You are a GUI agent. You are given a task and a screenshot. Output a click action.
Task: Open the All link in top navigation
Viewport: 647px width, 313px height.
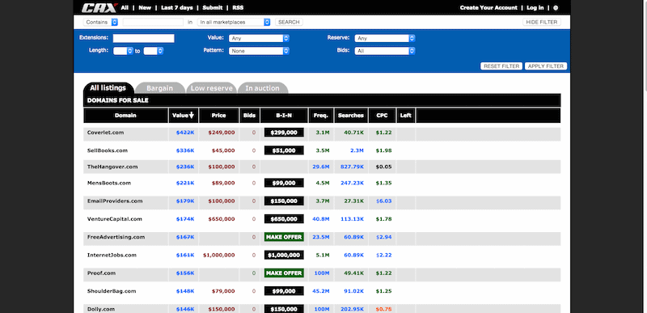tap(125, 8)
